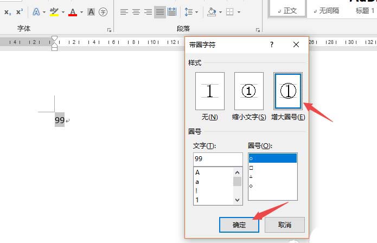This screenshot has width=377, height=243.
Task: Align text left
Action: (x=124, y=12)
